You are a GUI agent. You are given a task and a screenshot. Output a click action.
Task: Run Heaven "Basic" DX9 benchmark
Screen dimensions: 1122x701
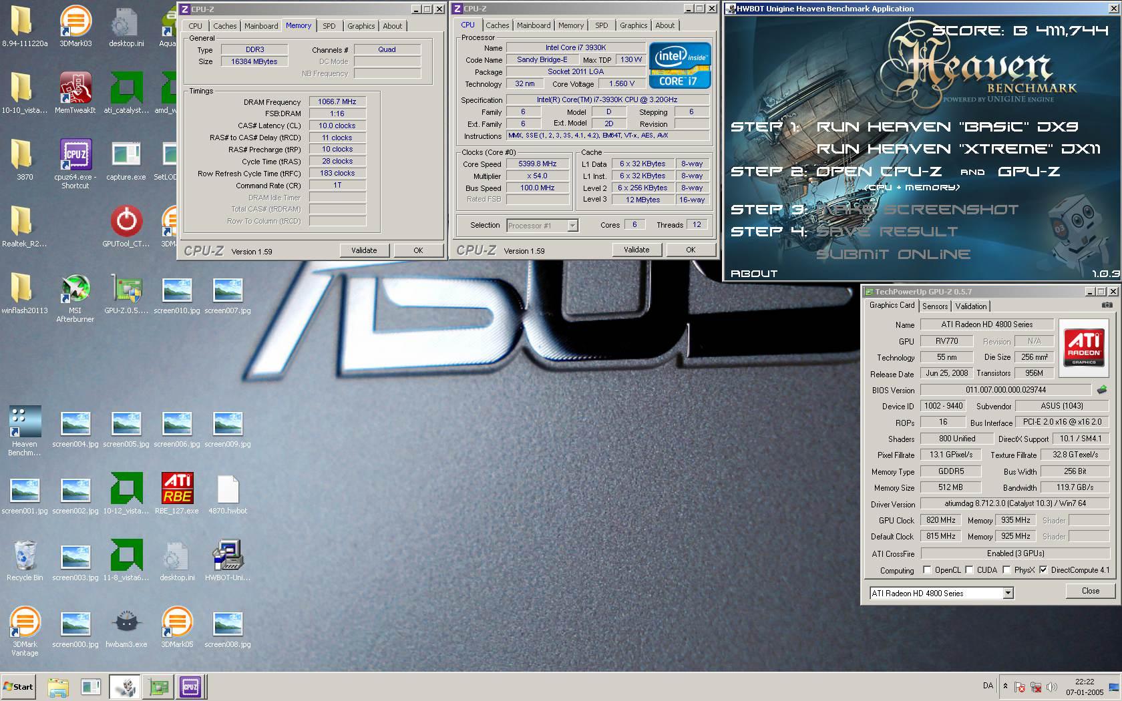pyautogui.click(x=948, y=127)
